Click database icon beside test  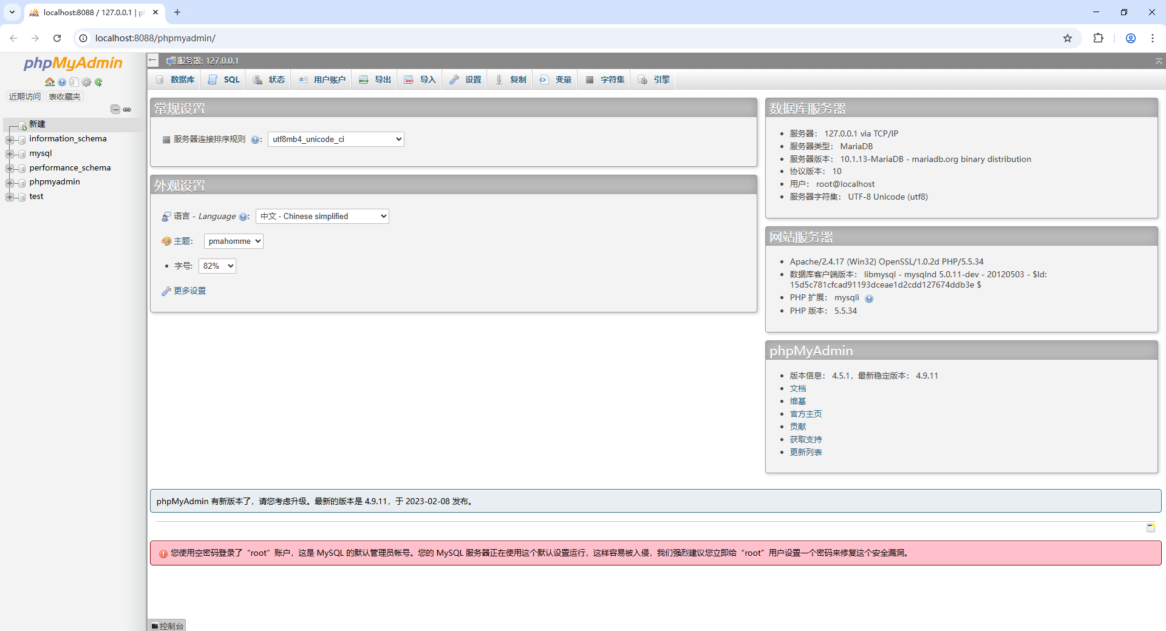[22, 197]
